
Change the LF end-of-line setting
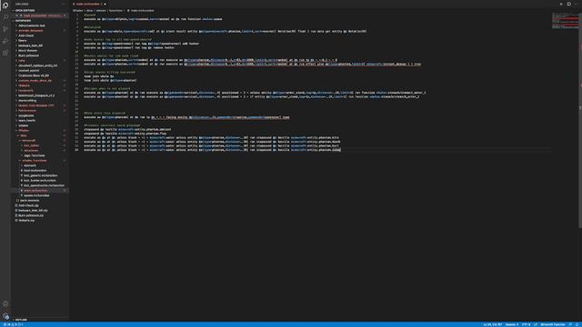[x=536, y=325]
